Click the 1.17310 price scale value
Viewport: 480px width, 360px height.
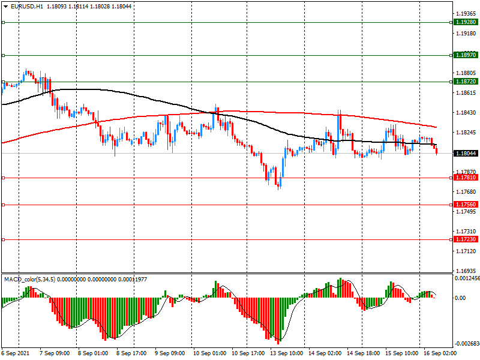point(466,232)
